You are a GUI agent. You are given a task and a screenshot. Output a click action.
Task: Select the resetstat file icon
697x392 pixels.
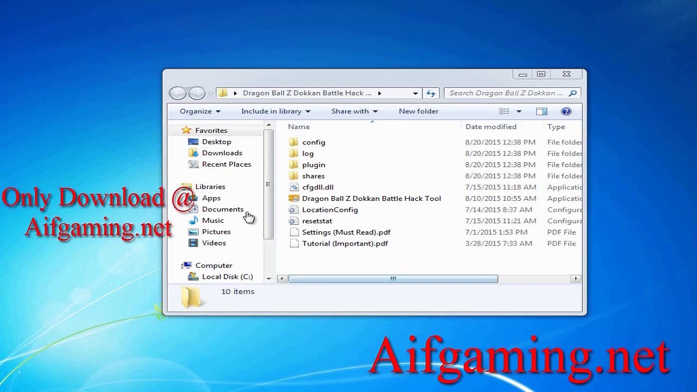tap(294, 221)
